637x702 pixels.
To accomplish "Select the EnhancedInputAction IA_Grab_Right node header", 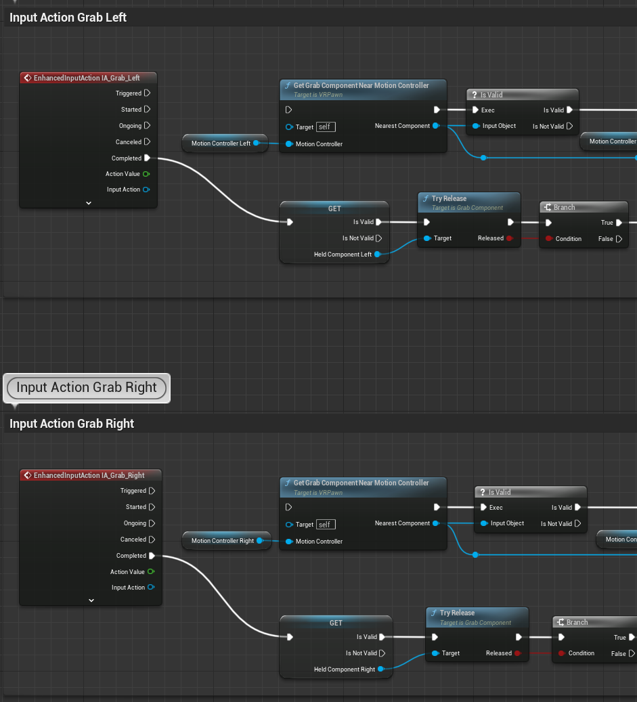I will pos(89,475).
